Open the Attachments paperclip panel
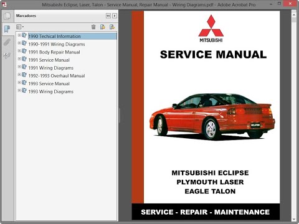299x224 pixels. tap(7, 42)
